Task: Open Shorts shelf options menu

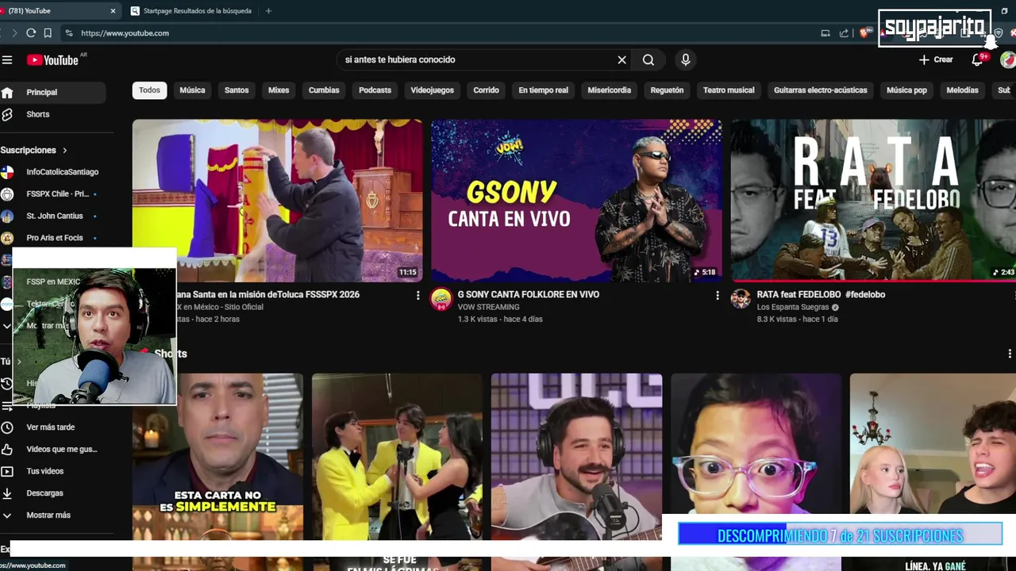Action: (x=1010, y=354)
